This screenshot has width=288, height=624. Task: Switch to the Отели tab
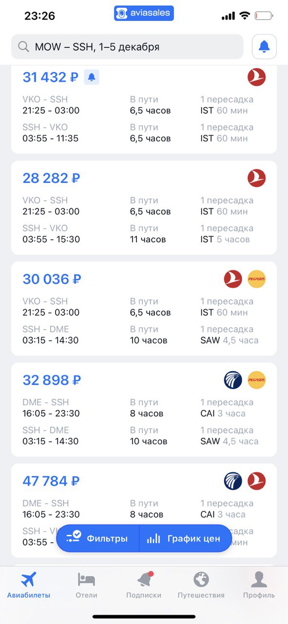tap(86, 585)
